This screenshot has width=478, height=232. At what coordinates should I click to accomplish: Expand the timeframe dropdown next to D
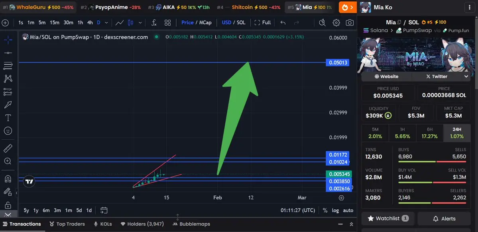click(106, 23)
